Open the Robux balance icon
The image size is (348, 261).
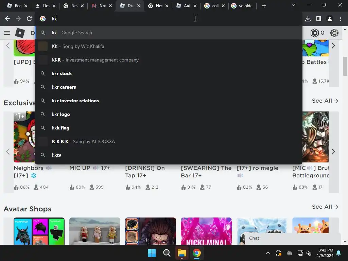pyautogui.click(x=314, y=33)
